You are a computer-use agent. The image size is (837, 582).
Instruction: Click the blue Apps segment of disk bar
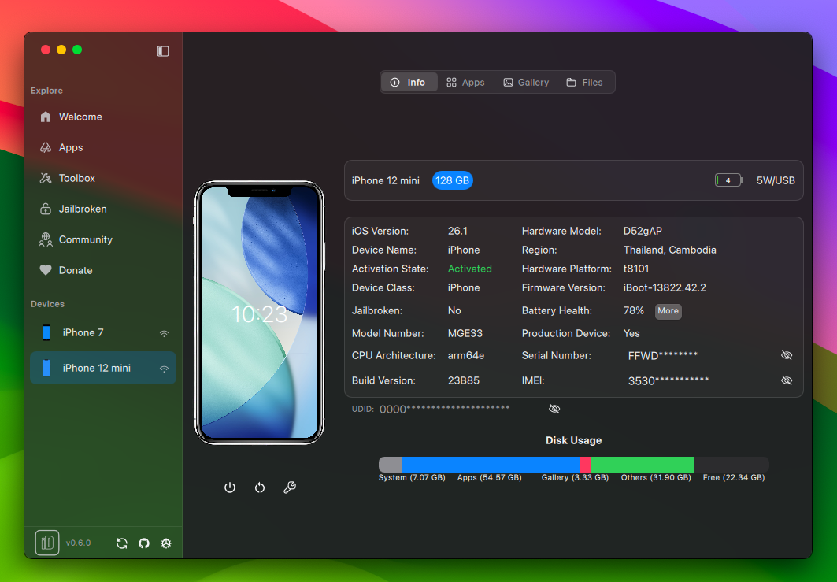pyautogui.click(x=491, y=465)
